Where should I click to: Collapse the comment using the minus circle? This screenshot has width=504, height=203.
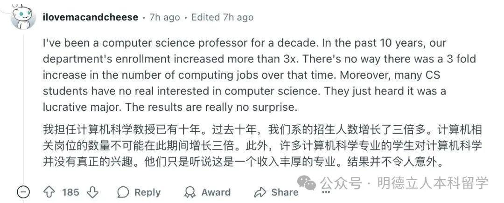(23, 192)
